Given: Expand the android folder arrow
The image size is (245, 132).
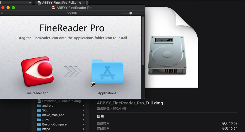Looking at the screenshot, I should pyautogui.click(x=84, y=106).
